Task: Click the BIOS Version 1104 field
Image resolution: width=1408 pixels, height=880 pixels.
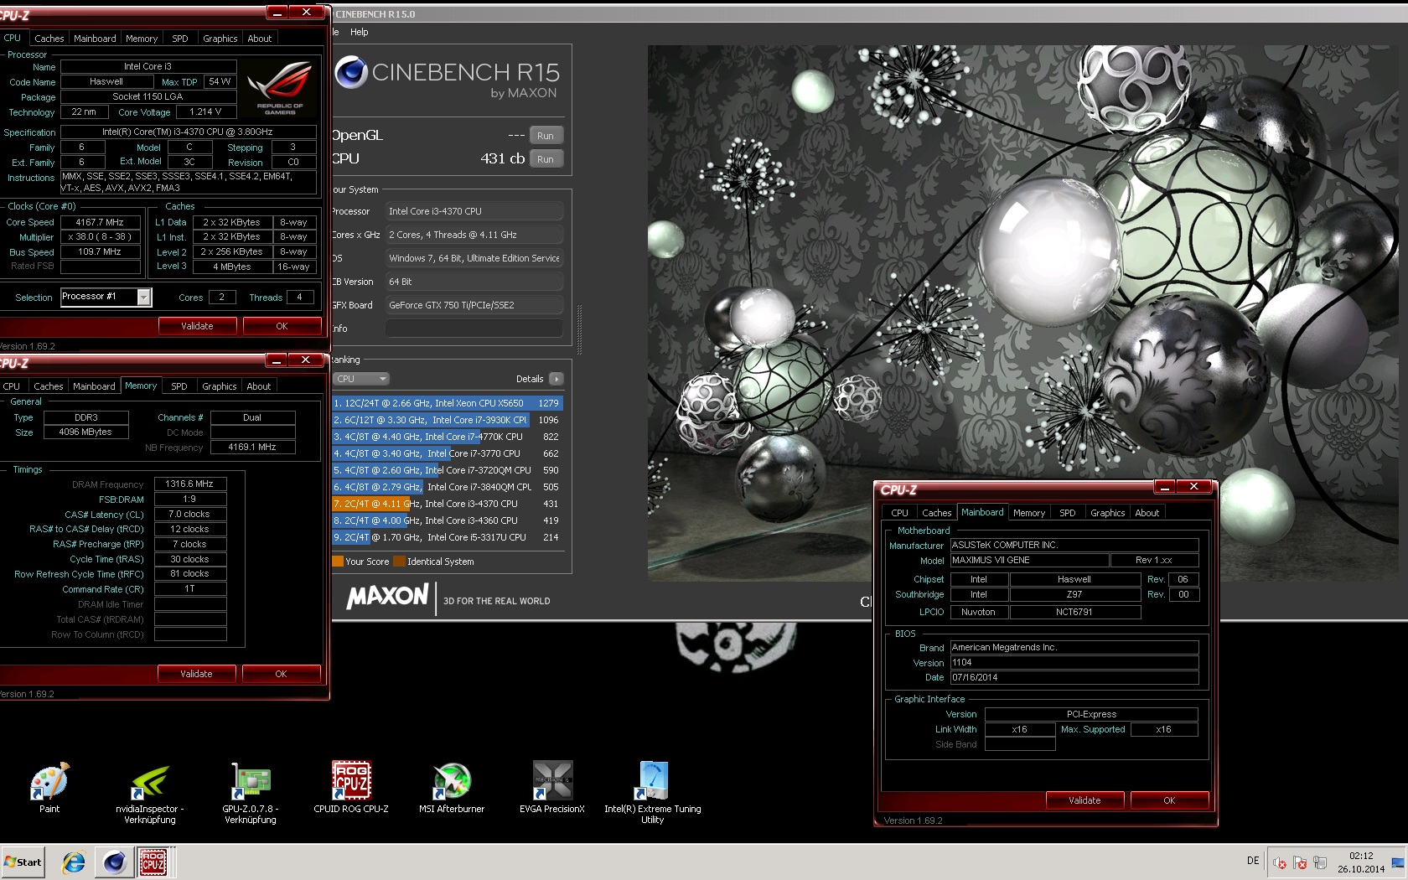Action: tap(1074, 662)
